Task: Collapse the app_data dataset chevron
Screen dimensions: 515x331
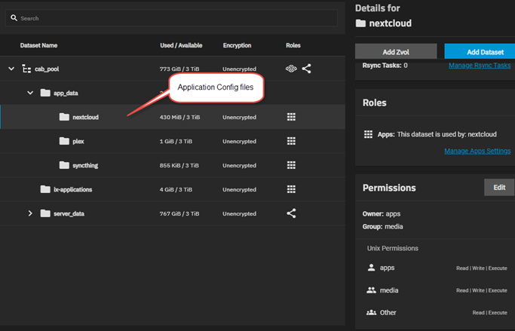Action: click(30, 93)
